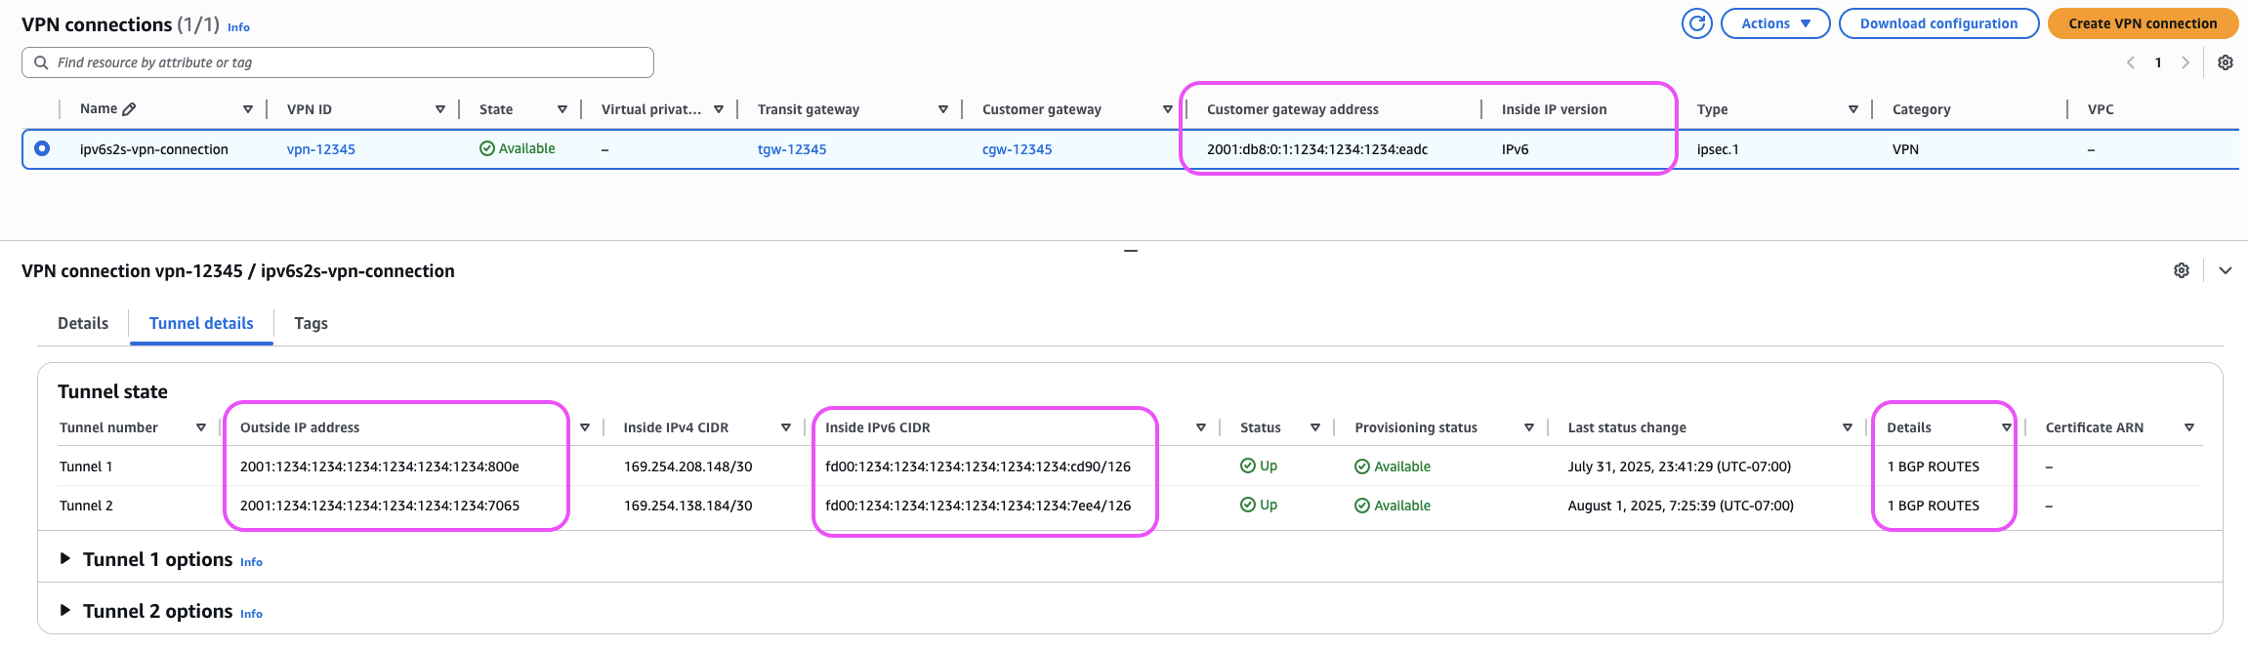Expand Tunnel 1 options section
This screenshot has height=648, width=2248.
coord(65,559)
